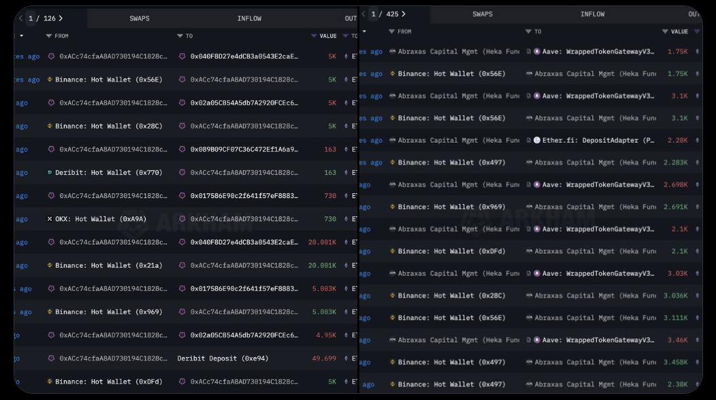Click Aave icon in the 3.46K row

[x=537, y=340]
